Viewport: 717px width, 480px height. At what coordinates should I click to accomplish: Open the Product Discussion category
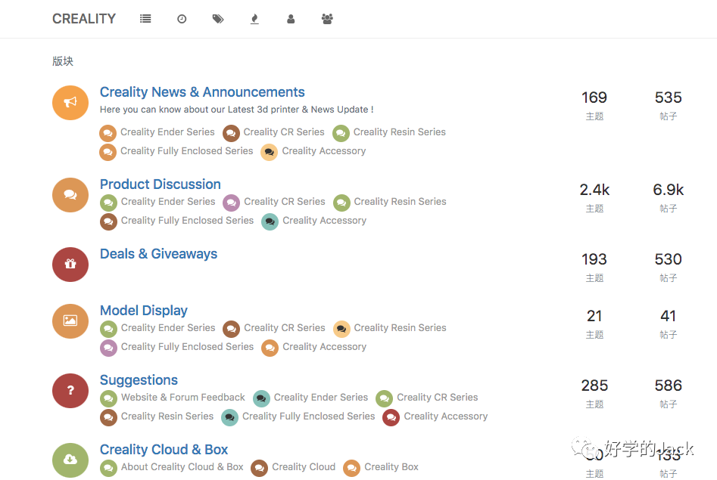click(x=161, y=184)
